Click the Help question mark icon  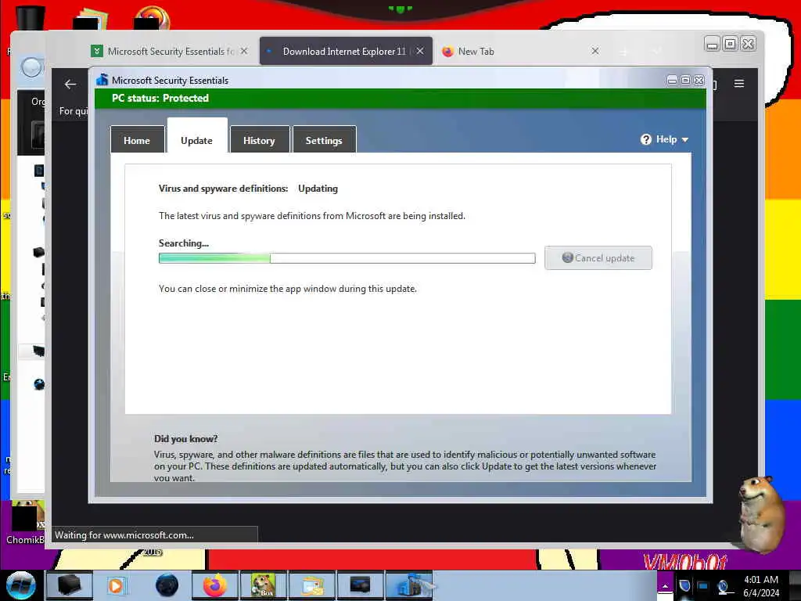(x=645, y=139)
